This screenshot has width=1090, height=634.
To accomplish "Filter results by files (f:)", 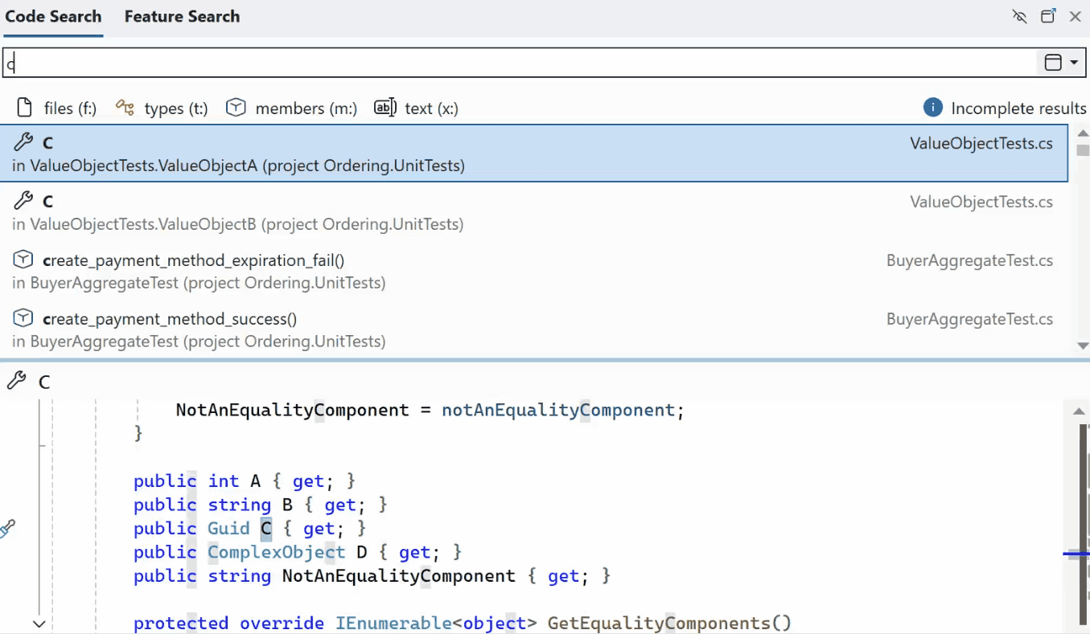I will coord(57,108).
